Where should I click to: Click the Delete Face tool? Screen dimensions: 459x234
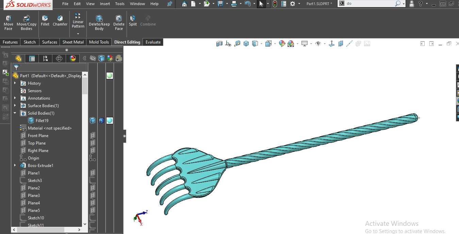pos(119,23)
